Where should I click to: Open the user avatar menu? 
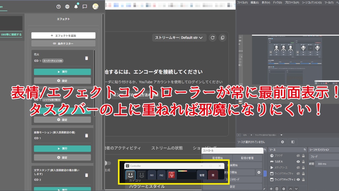click(x=95, y=7)
